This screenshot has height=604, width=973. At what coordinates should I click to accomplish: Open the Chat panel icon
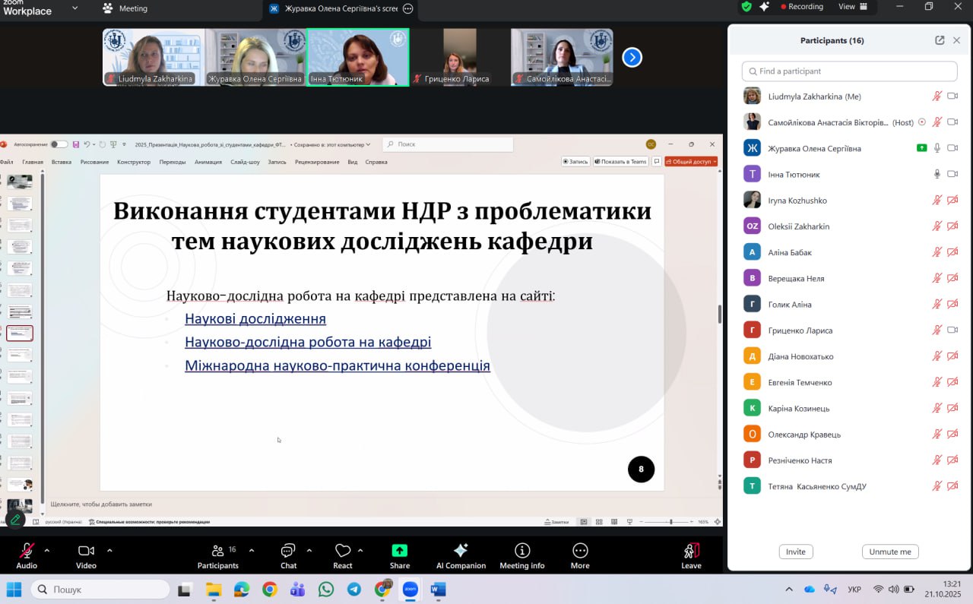pyautogui.click(x=288, y=551)
